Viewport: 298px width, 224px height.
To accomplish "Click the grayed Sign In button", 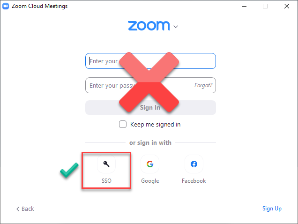I will pos(150,107).
